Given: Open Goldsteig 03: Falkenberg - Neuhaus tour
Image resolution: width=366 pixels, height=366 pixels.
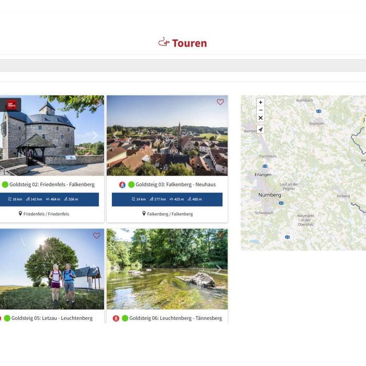Looking at the screenshot, I should click(x=175, y=185).
